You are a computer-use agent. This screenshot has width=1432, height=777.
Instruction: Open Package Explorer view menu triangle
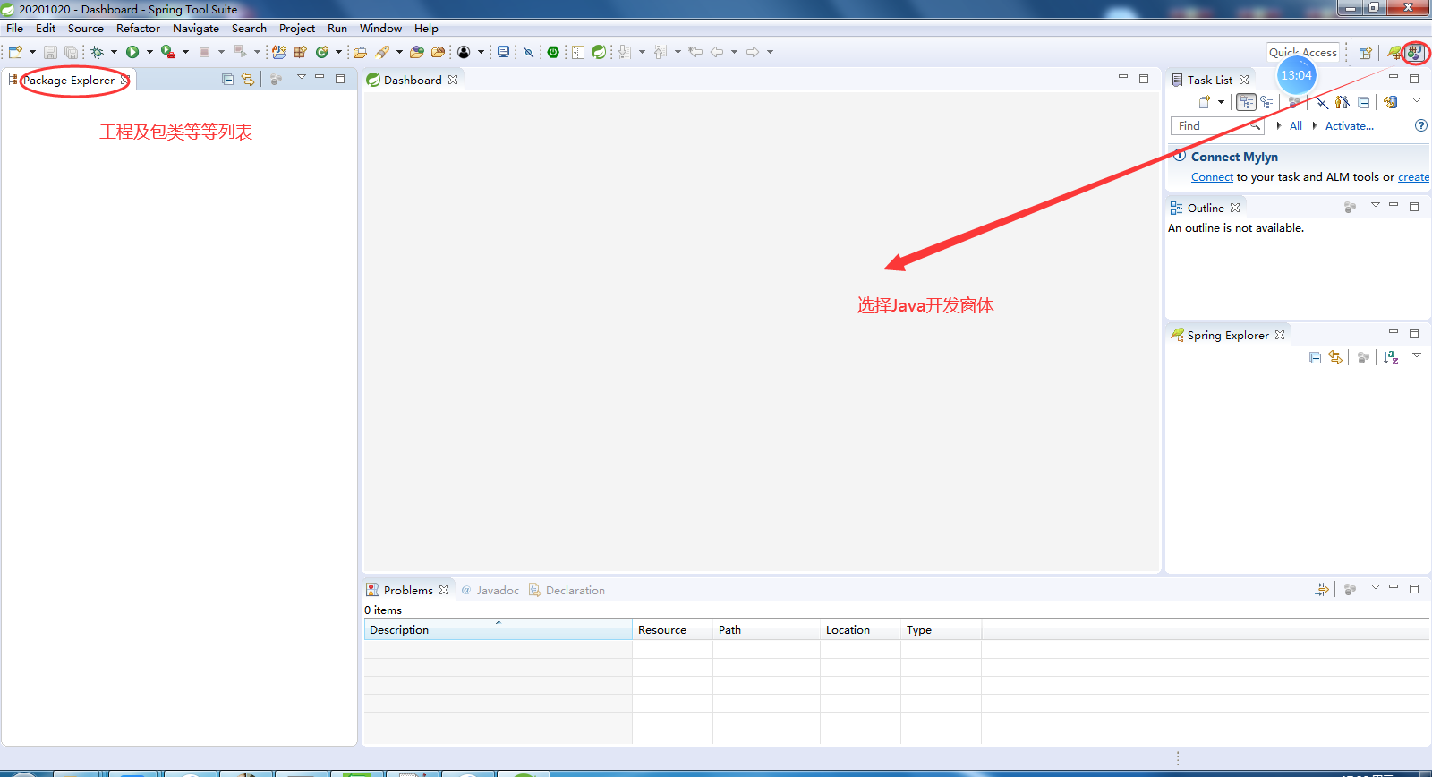tap(302, 78)
